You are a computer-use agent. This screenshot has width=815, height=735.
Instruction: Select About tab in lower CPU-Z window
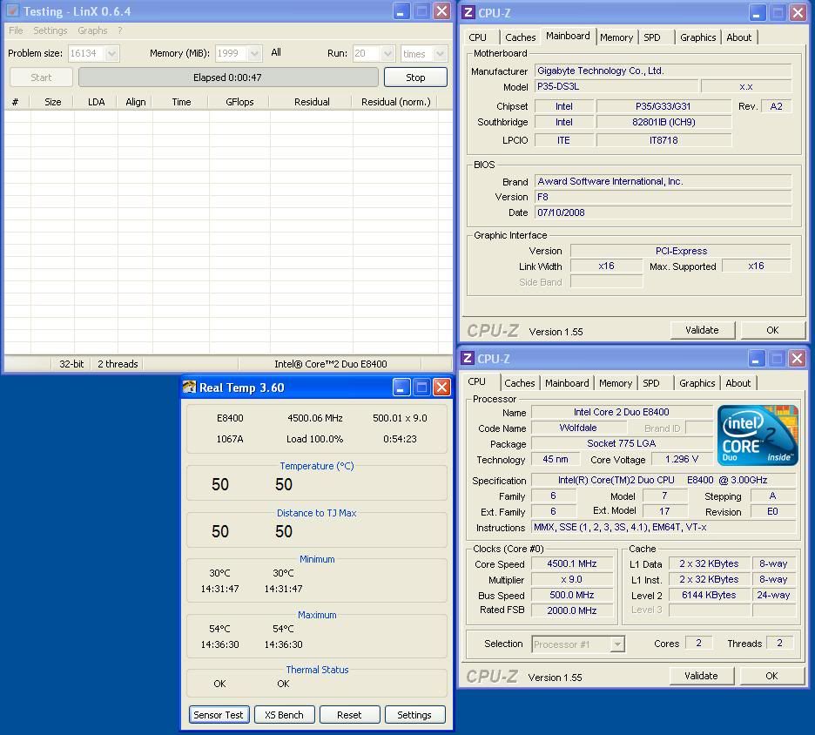pos(738,383)
